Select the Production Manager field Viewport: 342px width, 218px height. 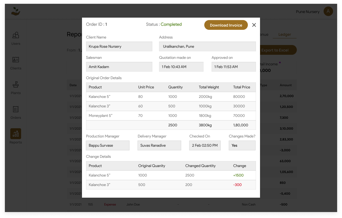(108, 145)
